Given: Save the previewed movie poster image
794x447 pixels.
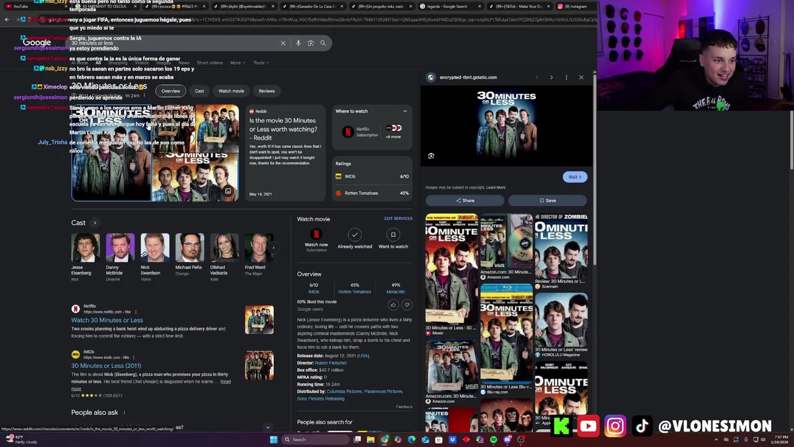Looking at the screenshot, I should (x=547, y=201).
